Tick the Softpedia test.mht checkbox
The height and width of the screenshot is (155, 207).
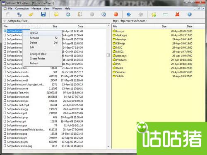coord(5,89)
